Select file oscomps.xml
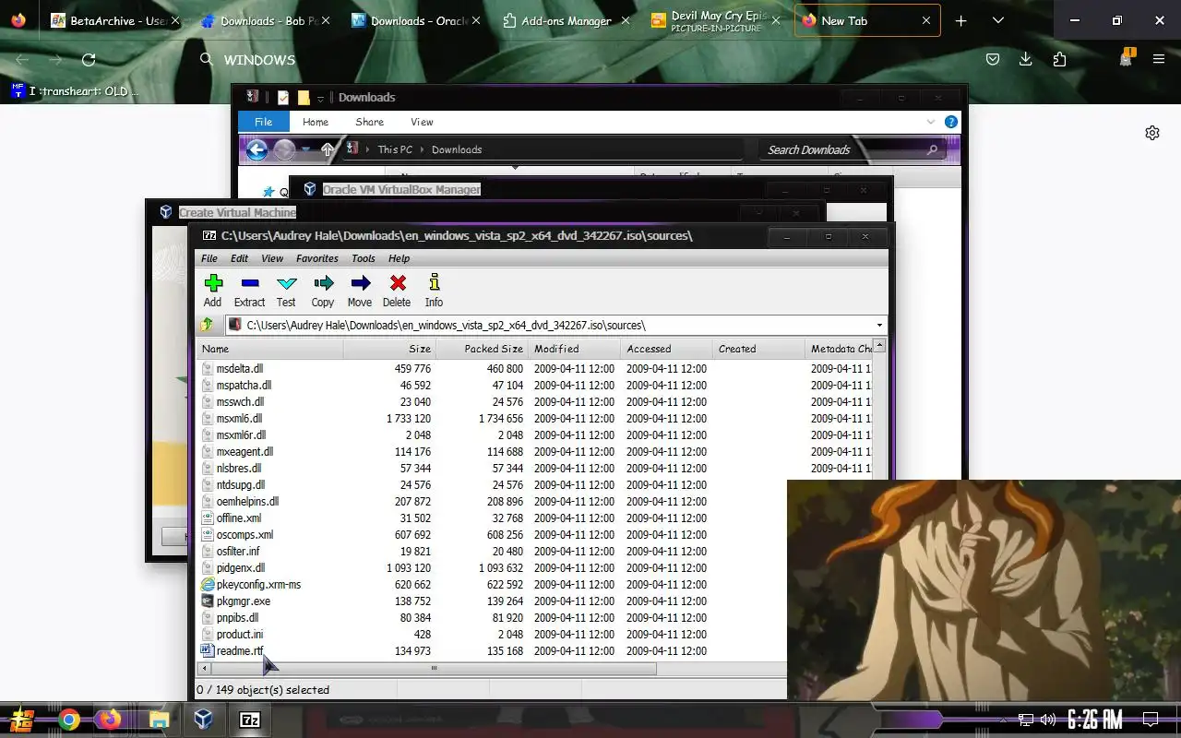 245,534
